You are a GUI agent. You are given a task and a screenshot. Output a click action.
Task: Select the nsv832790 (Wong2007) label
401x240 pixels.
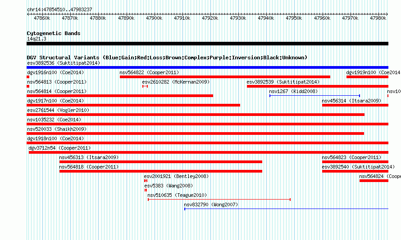211,204
